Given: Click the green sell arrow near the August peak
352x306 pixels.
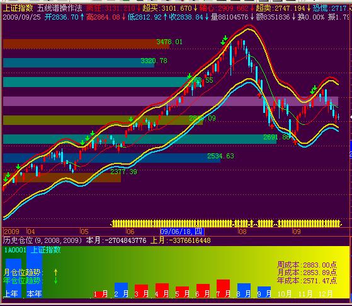Looking at the screenshot, I should point(224,40).
